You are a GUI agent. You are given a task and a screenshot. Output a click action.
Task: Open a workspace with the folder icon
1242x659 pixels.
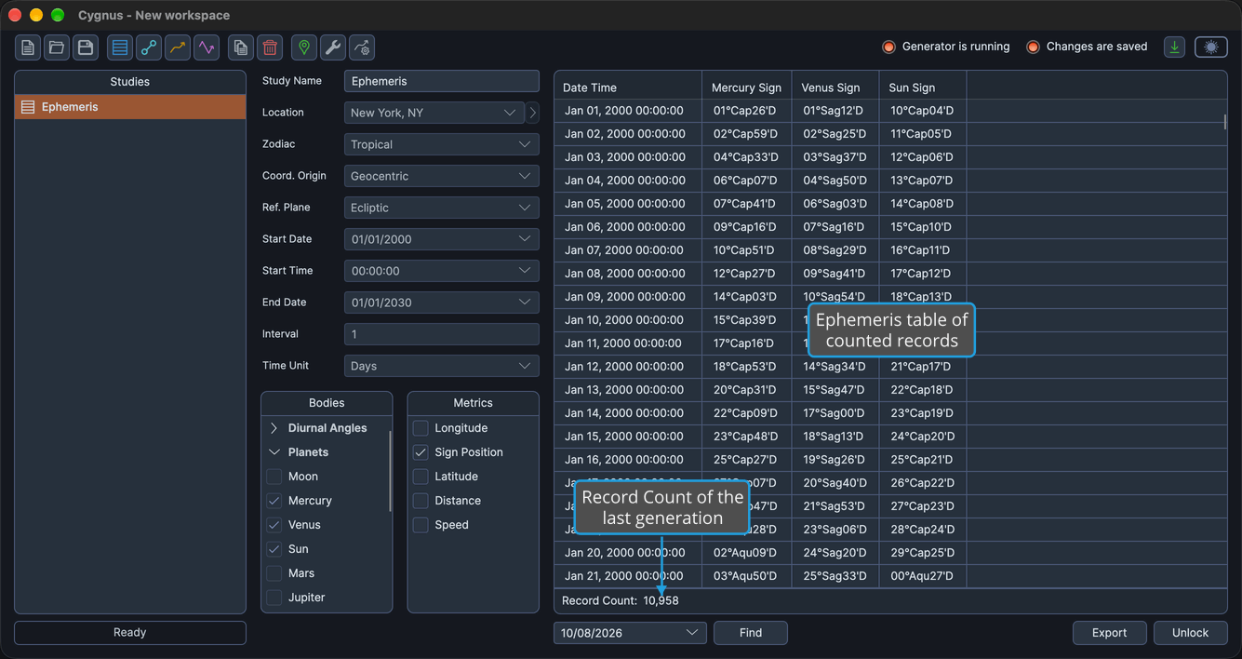tap(57, 47)
